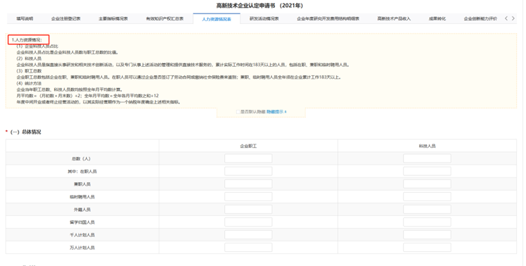Click the 企业职工 column header
The image size is (526, 266).
248,146
